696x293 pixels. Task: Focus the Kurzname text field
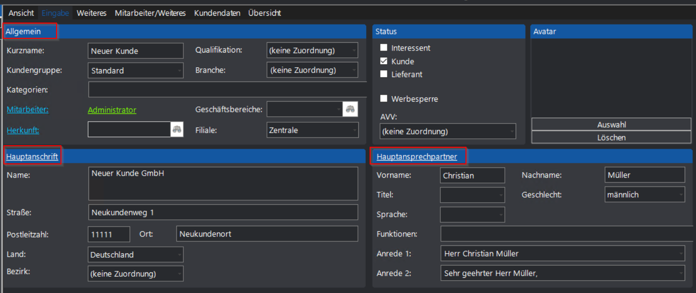pos(136,51)
